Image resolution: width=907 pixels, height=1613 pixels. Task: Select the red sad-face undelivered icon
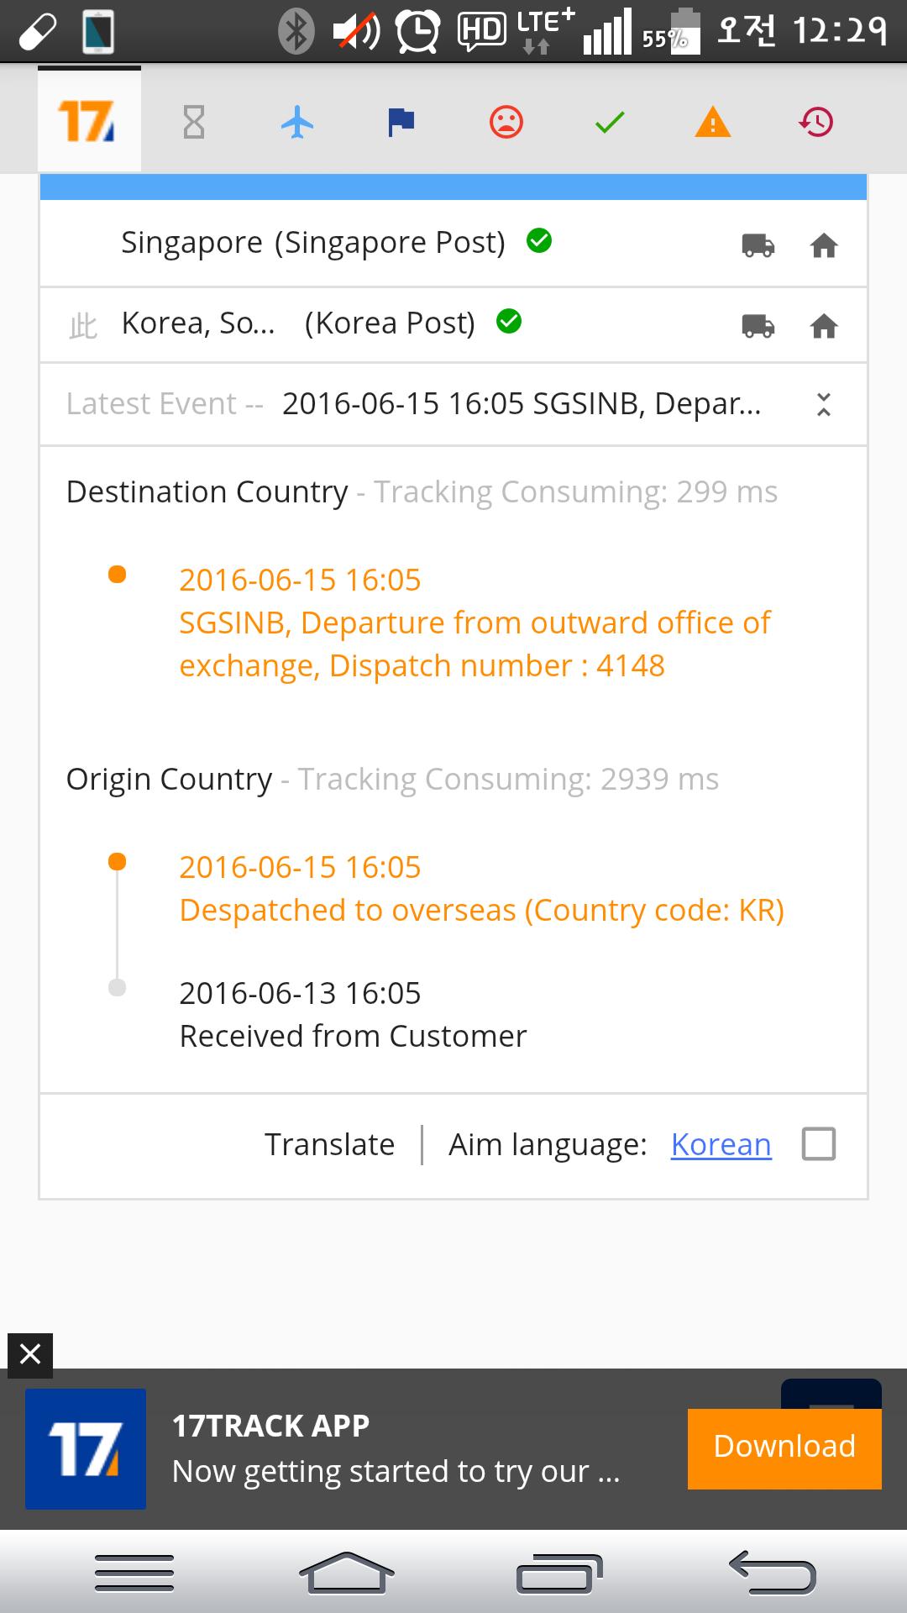(506, 123)
